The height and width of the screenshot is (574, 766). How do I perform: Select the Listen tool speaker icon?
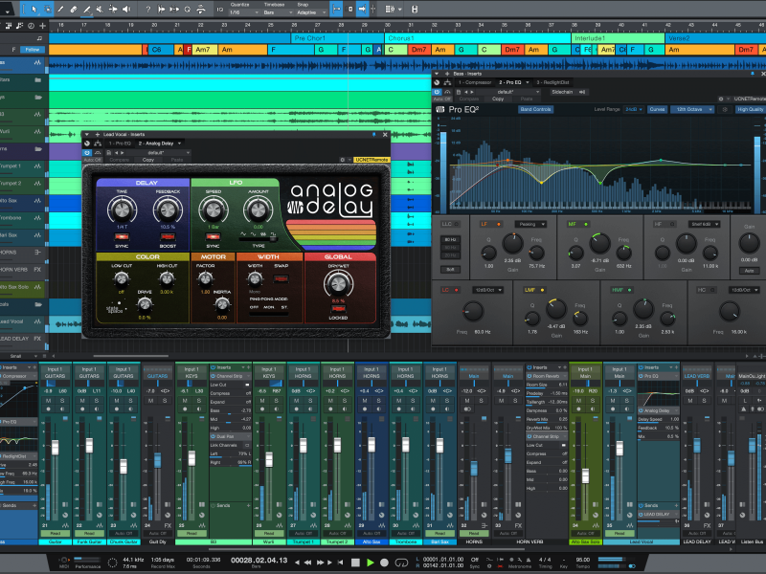[126, 9]
